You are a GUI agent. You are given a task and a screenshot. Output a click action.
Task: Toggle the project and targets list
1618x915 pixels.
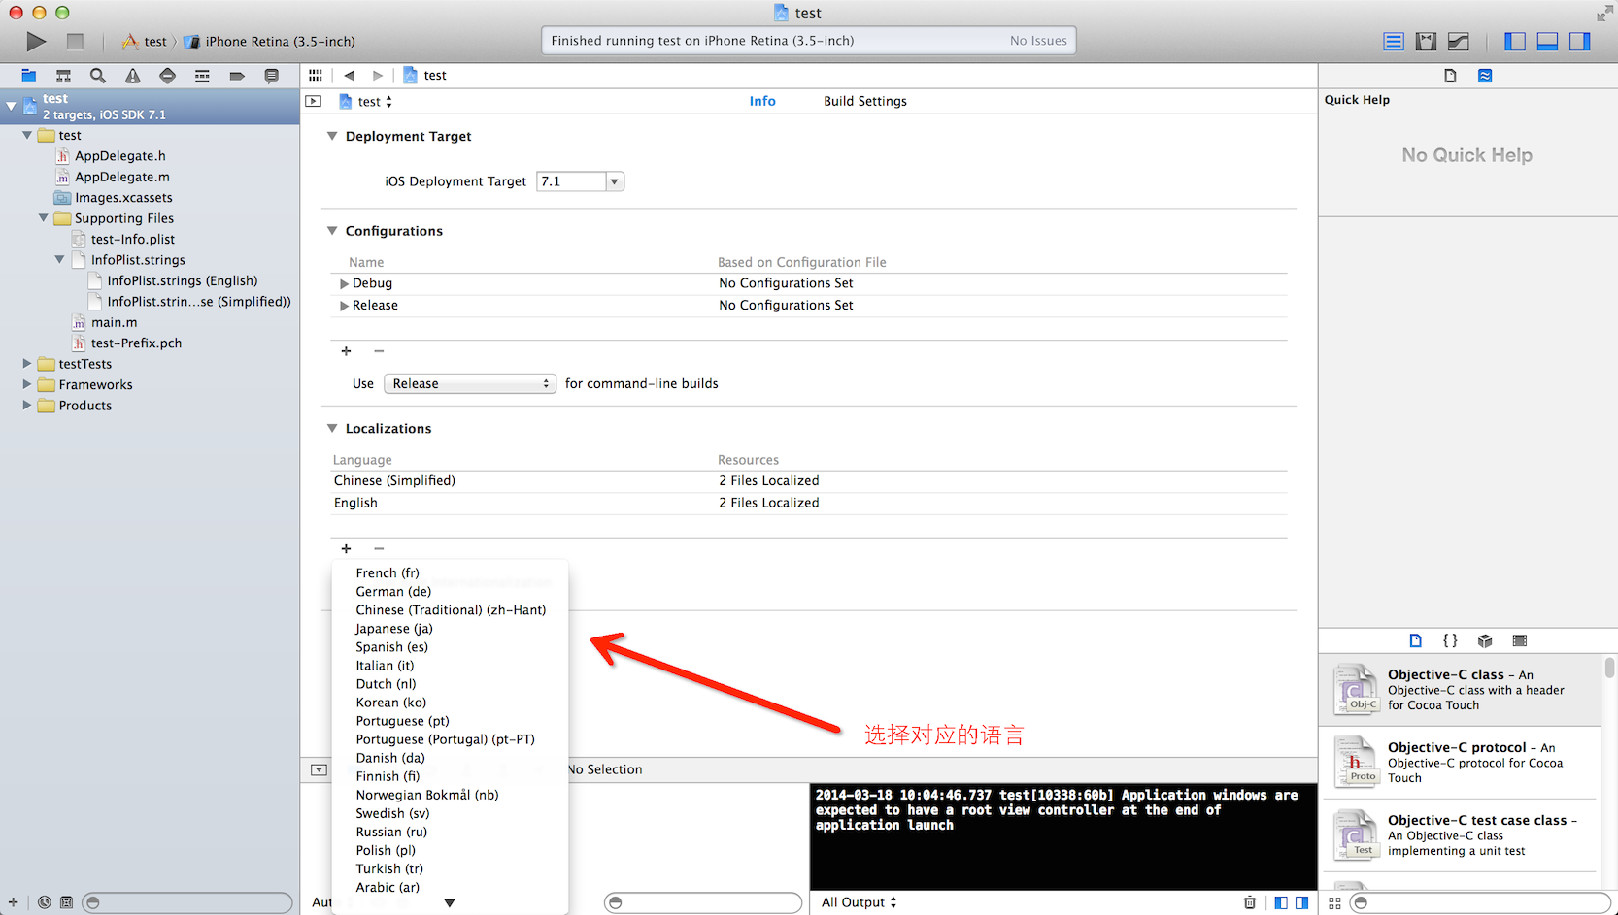[313, 101]
